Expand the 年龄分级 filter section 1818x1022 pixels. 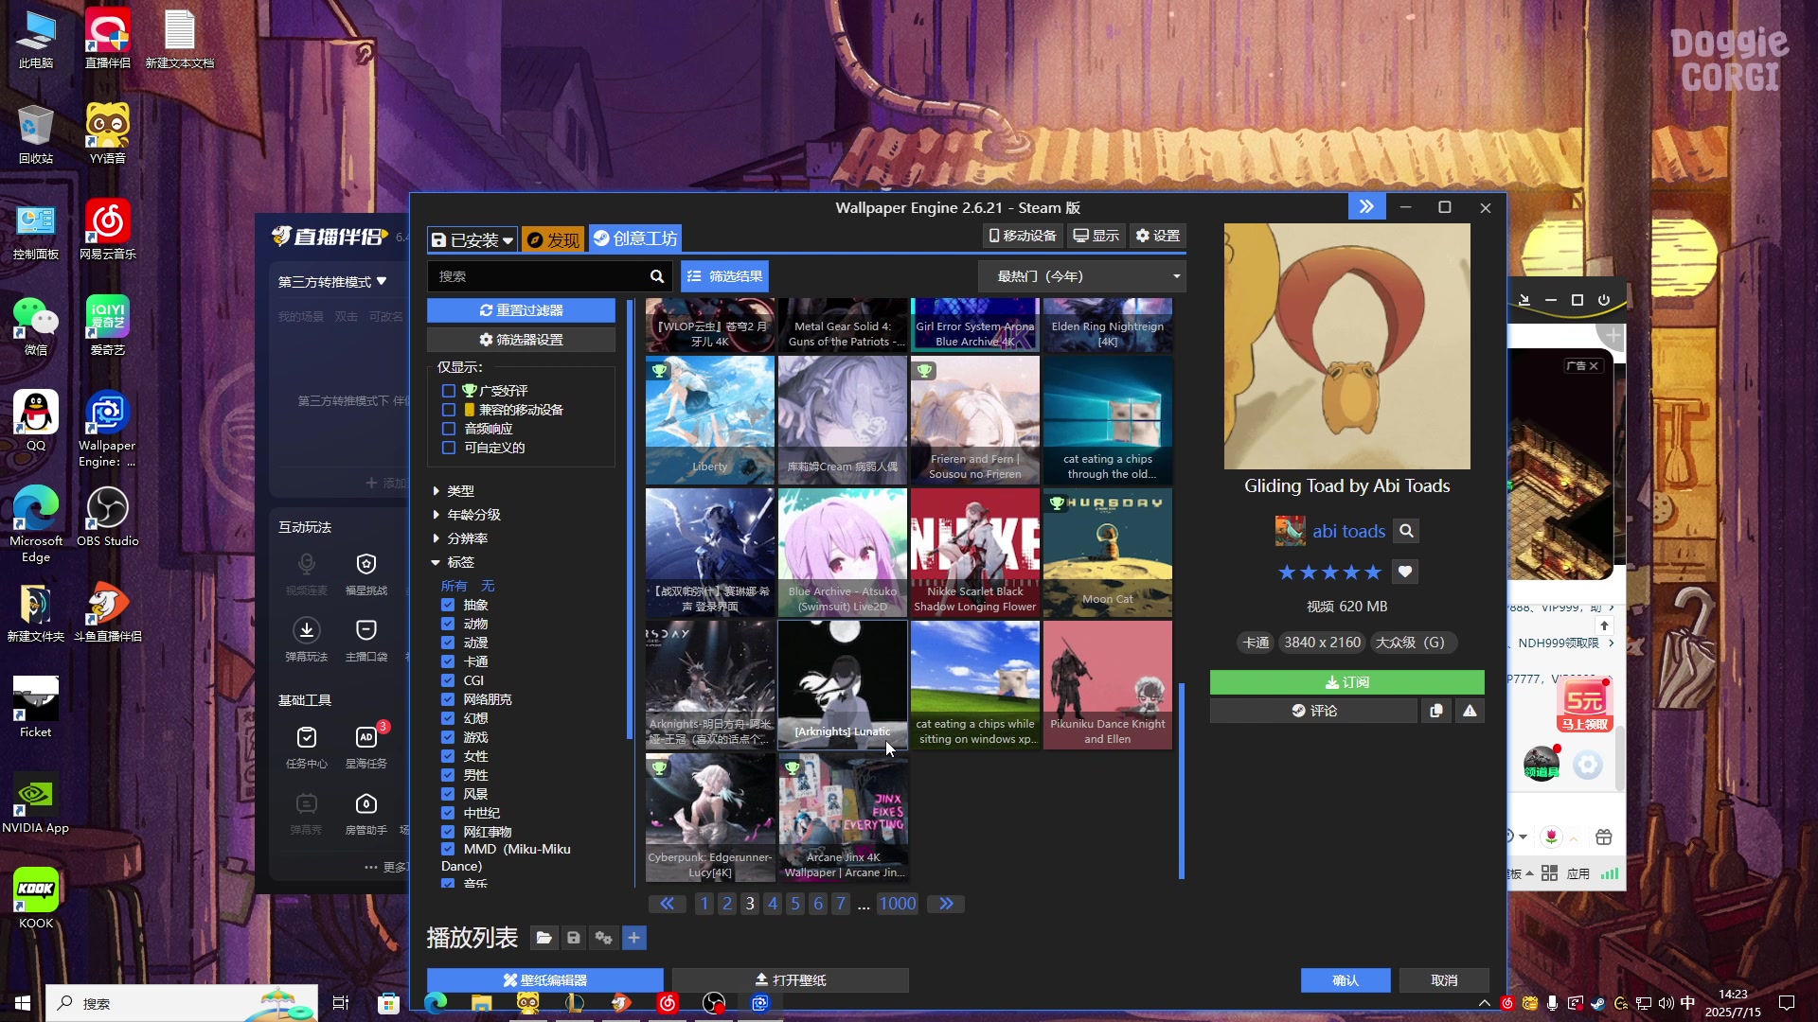(466, 515)
